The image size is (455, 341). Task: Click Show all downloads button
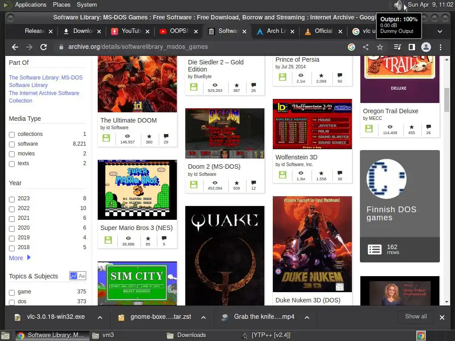pos(416,316)
